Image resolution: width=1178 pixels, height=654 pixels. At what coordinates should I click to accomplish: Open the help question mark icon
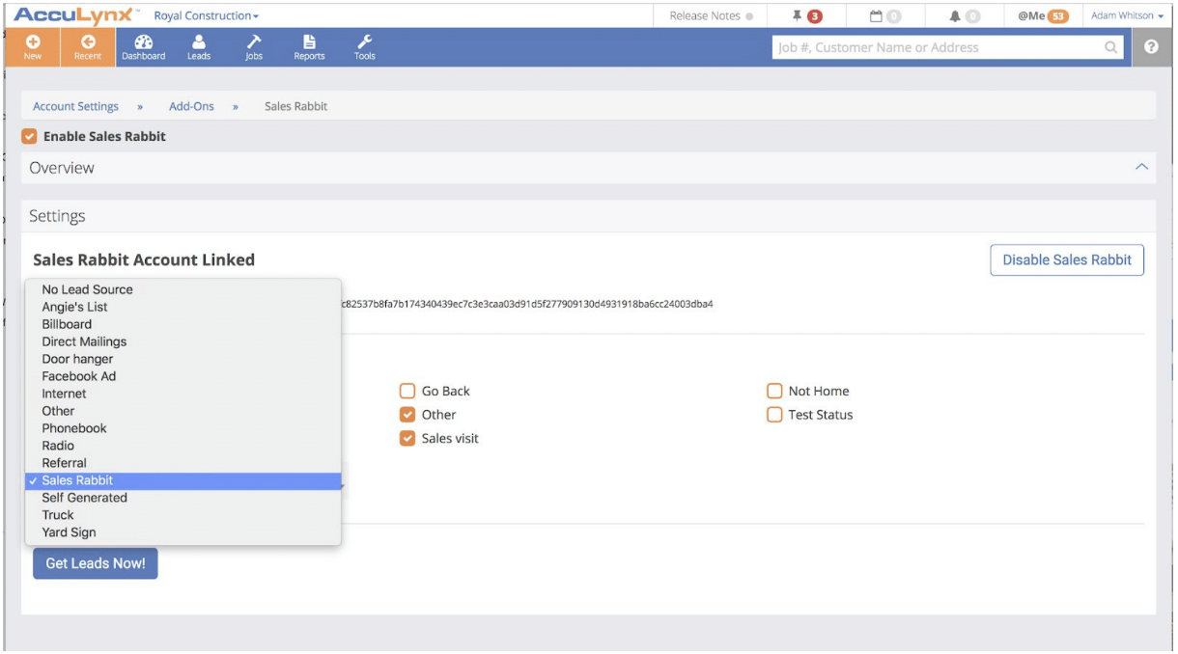coord(1151,47)
